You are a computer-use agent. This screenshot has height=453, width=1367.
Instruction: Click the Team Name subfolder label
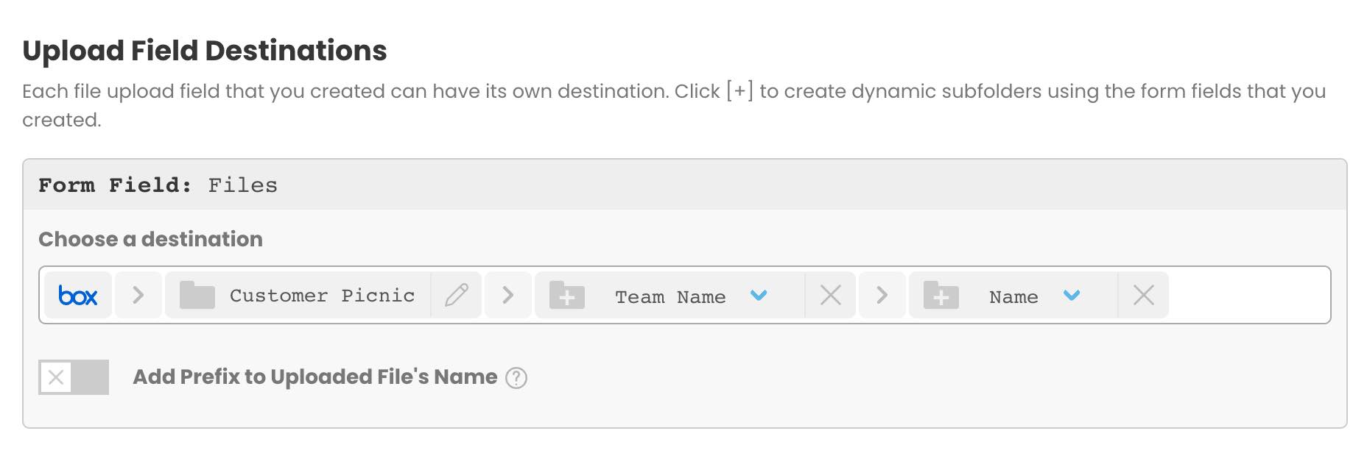point(670,297)
